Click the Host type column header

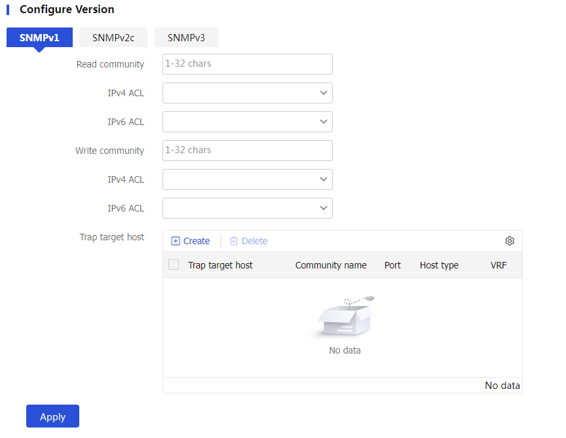point(439,265)
